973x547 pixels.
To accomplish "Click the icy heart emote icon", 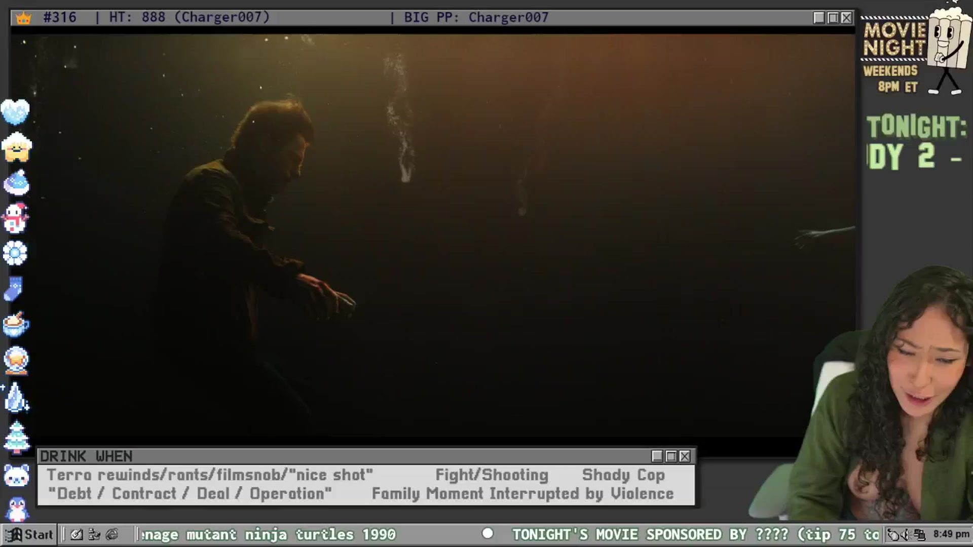I will click(x=16, y=111).
